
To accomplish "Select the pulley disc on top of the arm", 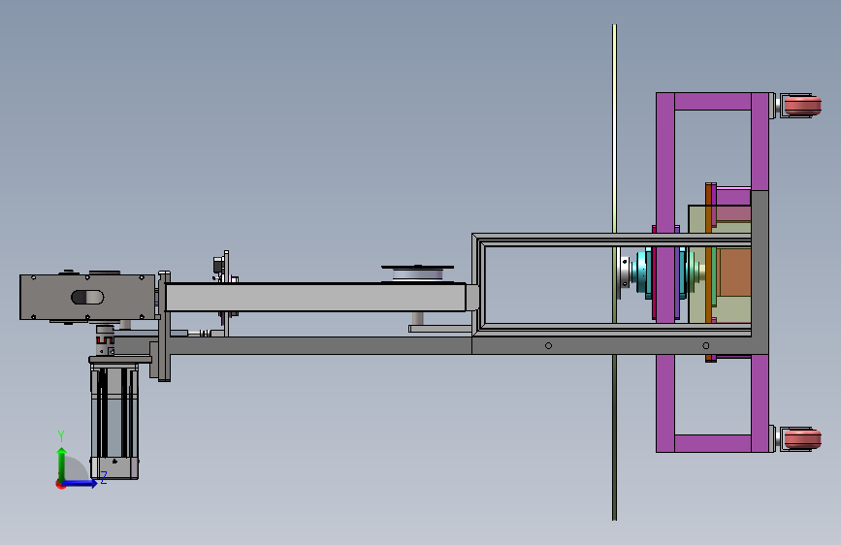I will tap(417, 273).
